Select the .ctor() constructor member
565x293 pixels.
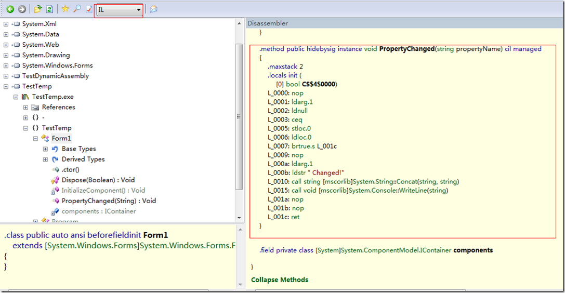pyautogui.click(x=70, y=169)
